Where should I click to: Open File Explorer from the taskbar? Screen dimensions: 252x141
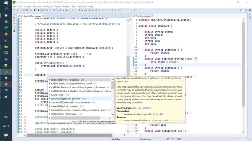pos(6,47)
